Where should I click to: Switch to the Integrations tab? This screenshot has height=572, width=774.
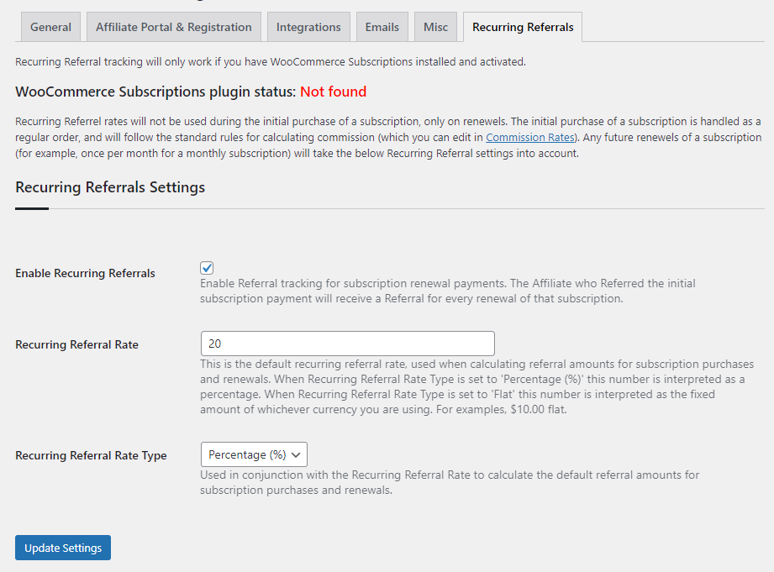[308, 26]
